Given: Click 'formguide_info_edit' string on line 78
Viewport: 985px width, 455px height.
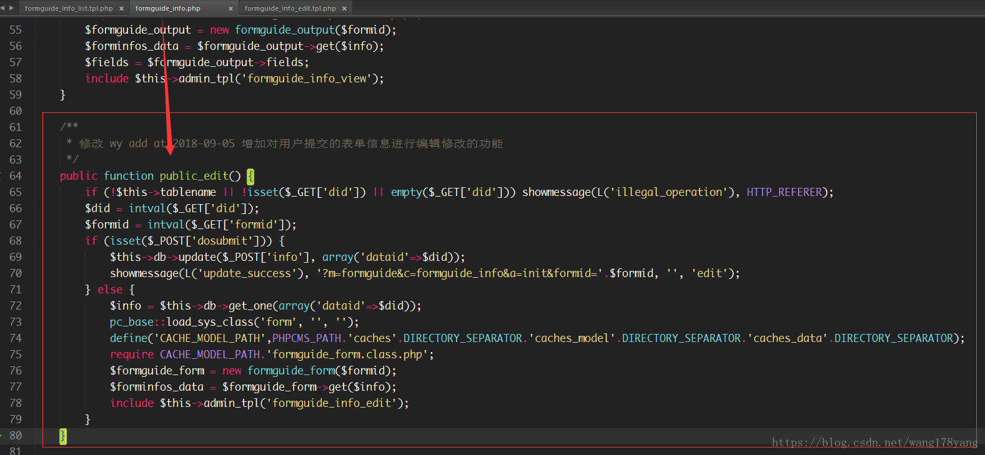Looking at the screenshot, I should (332, 403).
